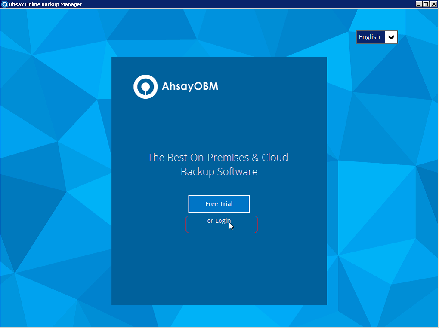Open the 'or Login' link
439x328 pixels.
pyautogui.click(x=219, y=221)
